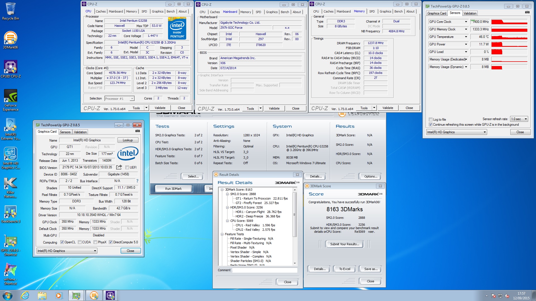The width and height of the screenshot is (536, 301).
Task: Launch Geekbench 3 desktop icon
Action: [x=10, y=214]
